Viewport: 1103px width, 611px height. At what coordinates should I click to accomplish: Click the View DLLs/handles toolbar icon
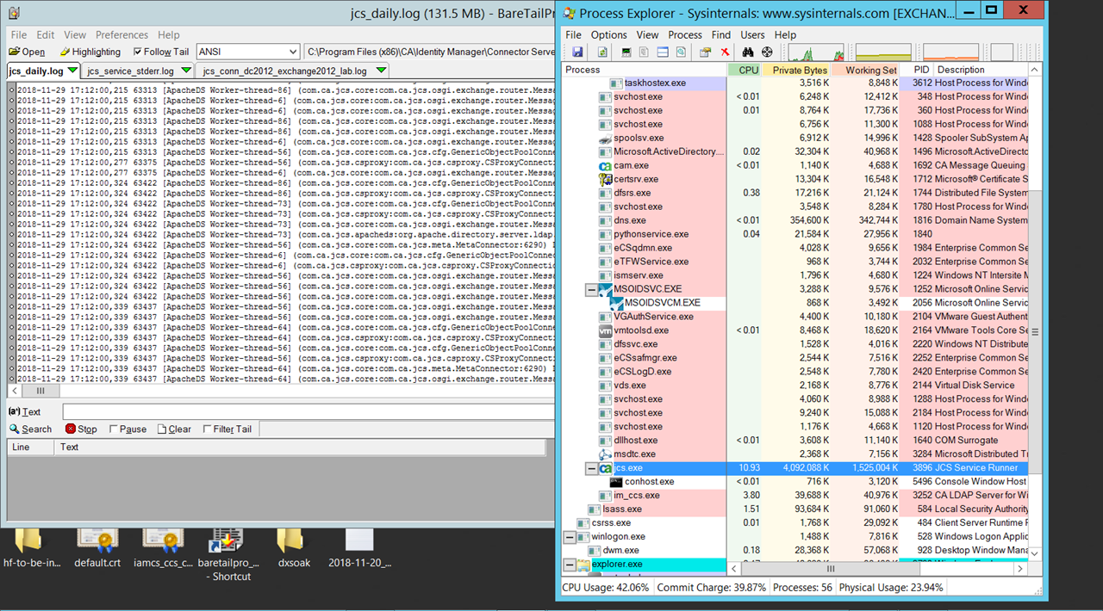click(x=681, y=52)
